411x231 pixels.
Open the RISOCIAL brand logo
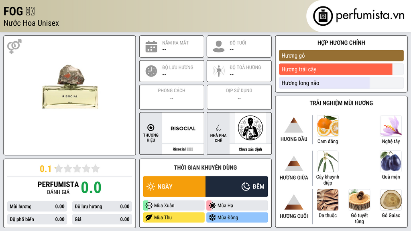click(183, 128)
